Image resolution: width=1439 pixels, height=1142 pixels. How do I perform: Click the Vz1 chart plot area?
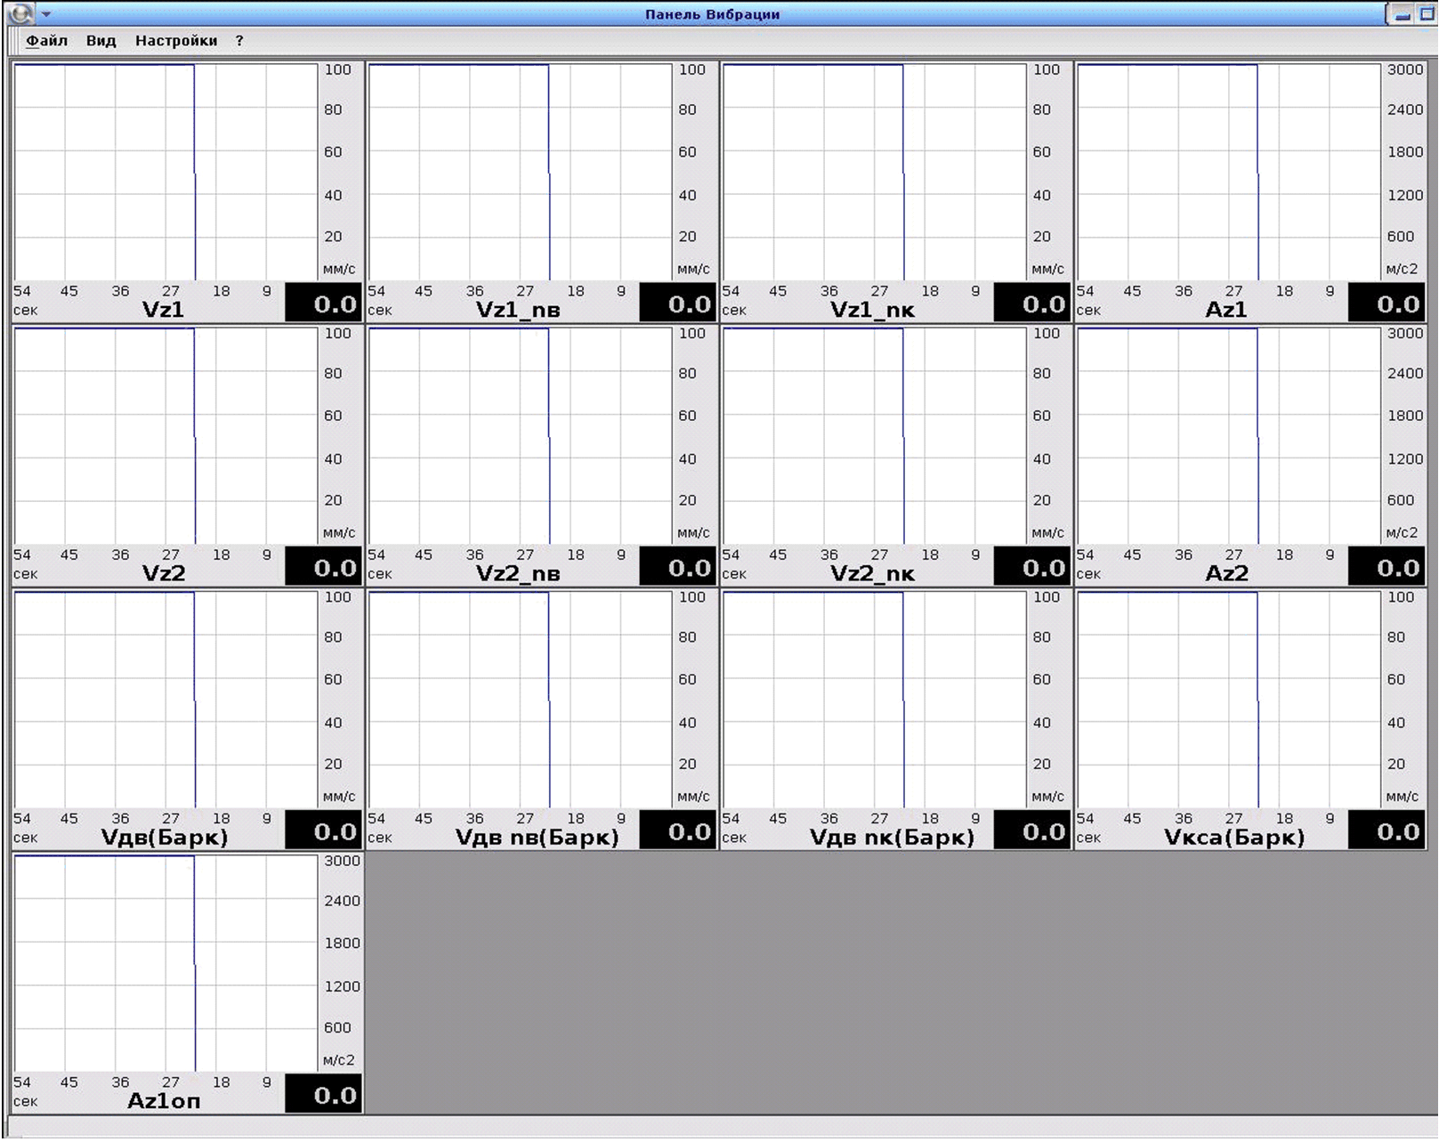pos(166,172)
